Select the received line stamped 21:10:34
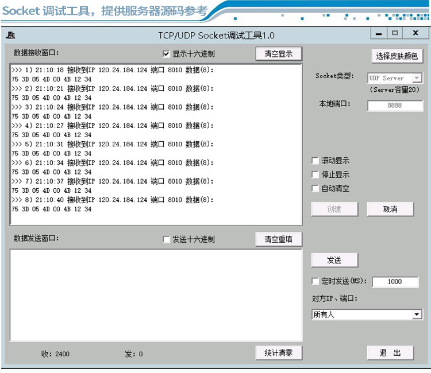The height and width of the screenshot is (373, 431). (113, 162)
